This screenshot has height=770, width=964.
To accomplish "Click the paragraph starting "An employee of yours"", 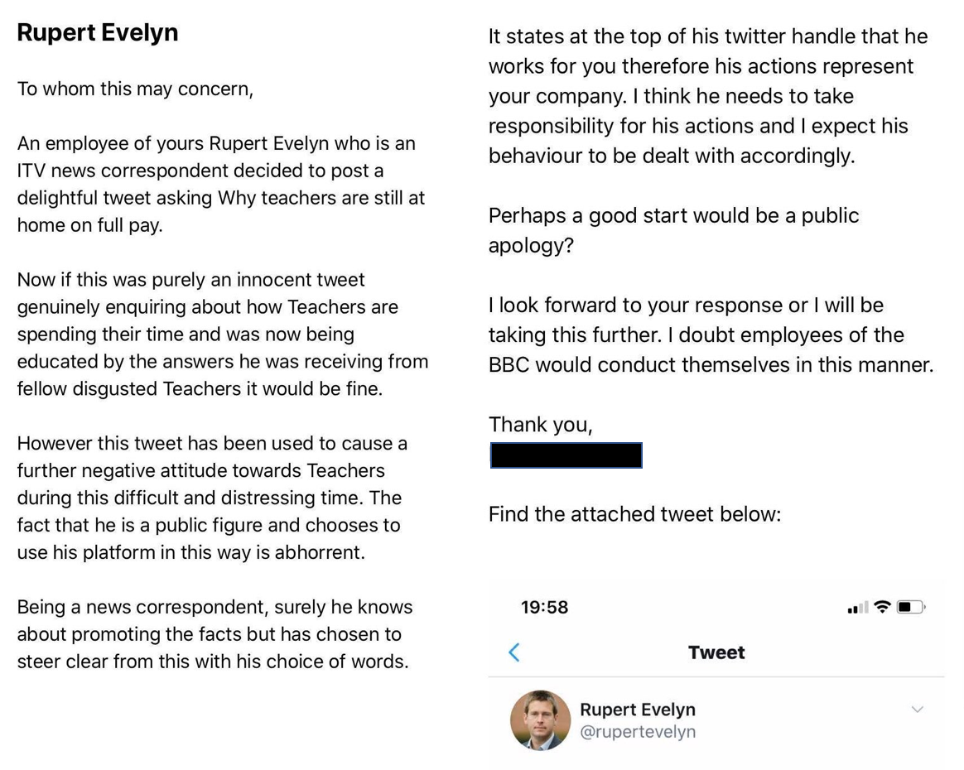I will [220, 184].
